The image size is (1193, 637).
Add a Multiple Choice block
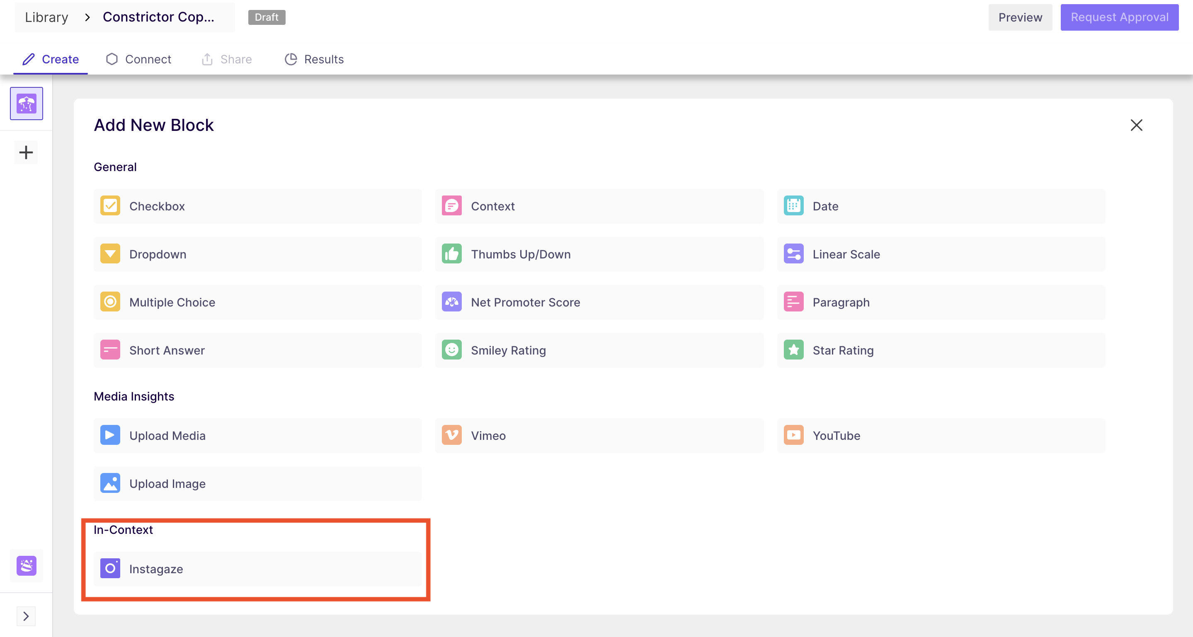click(257, 302)
